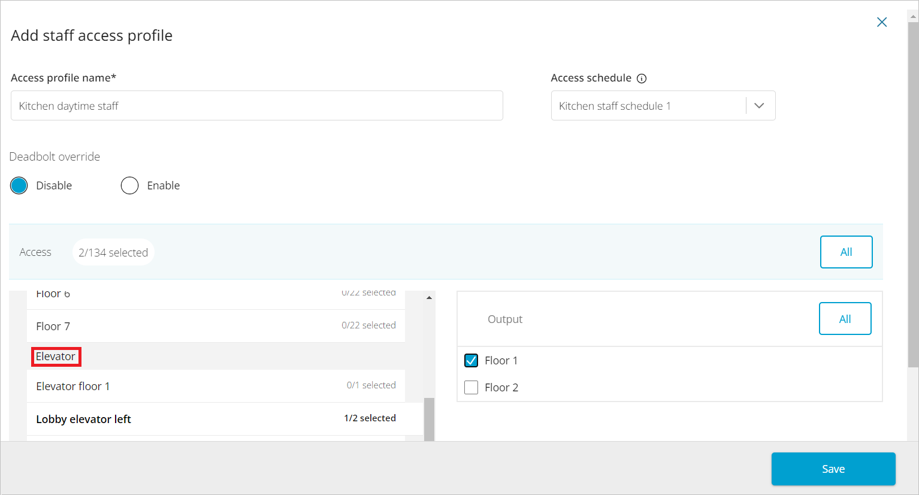Close the Add staff access profile dialog
This screenshot has height=495, width=919.
882,22
